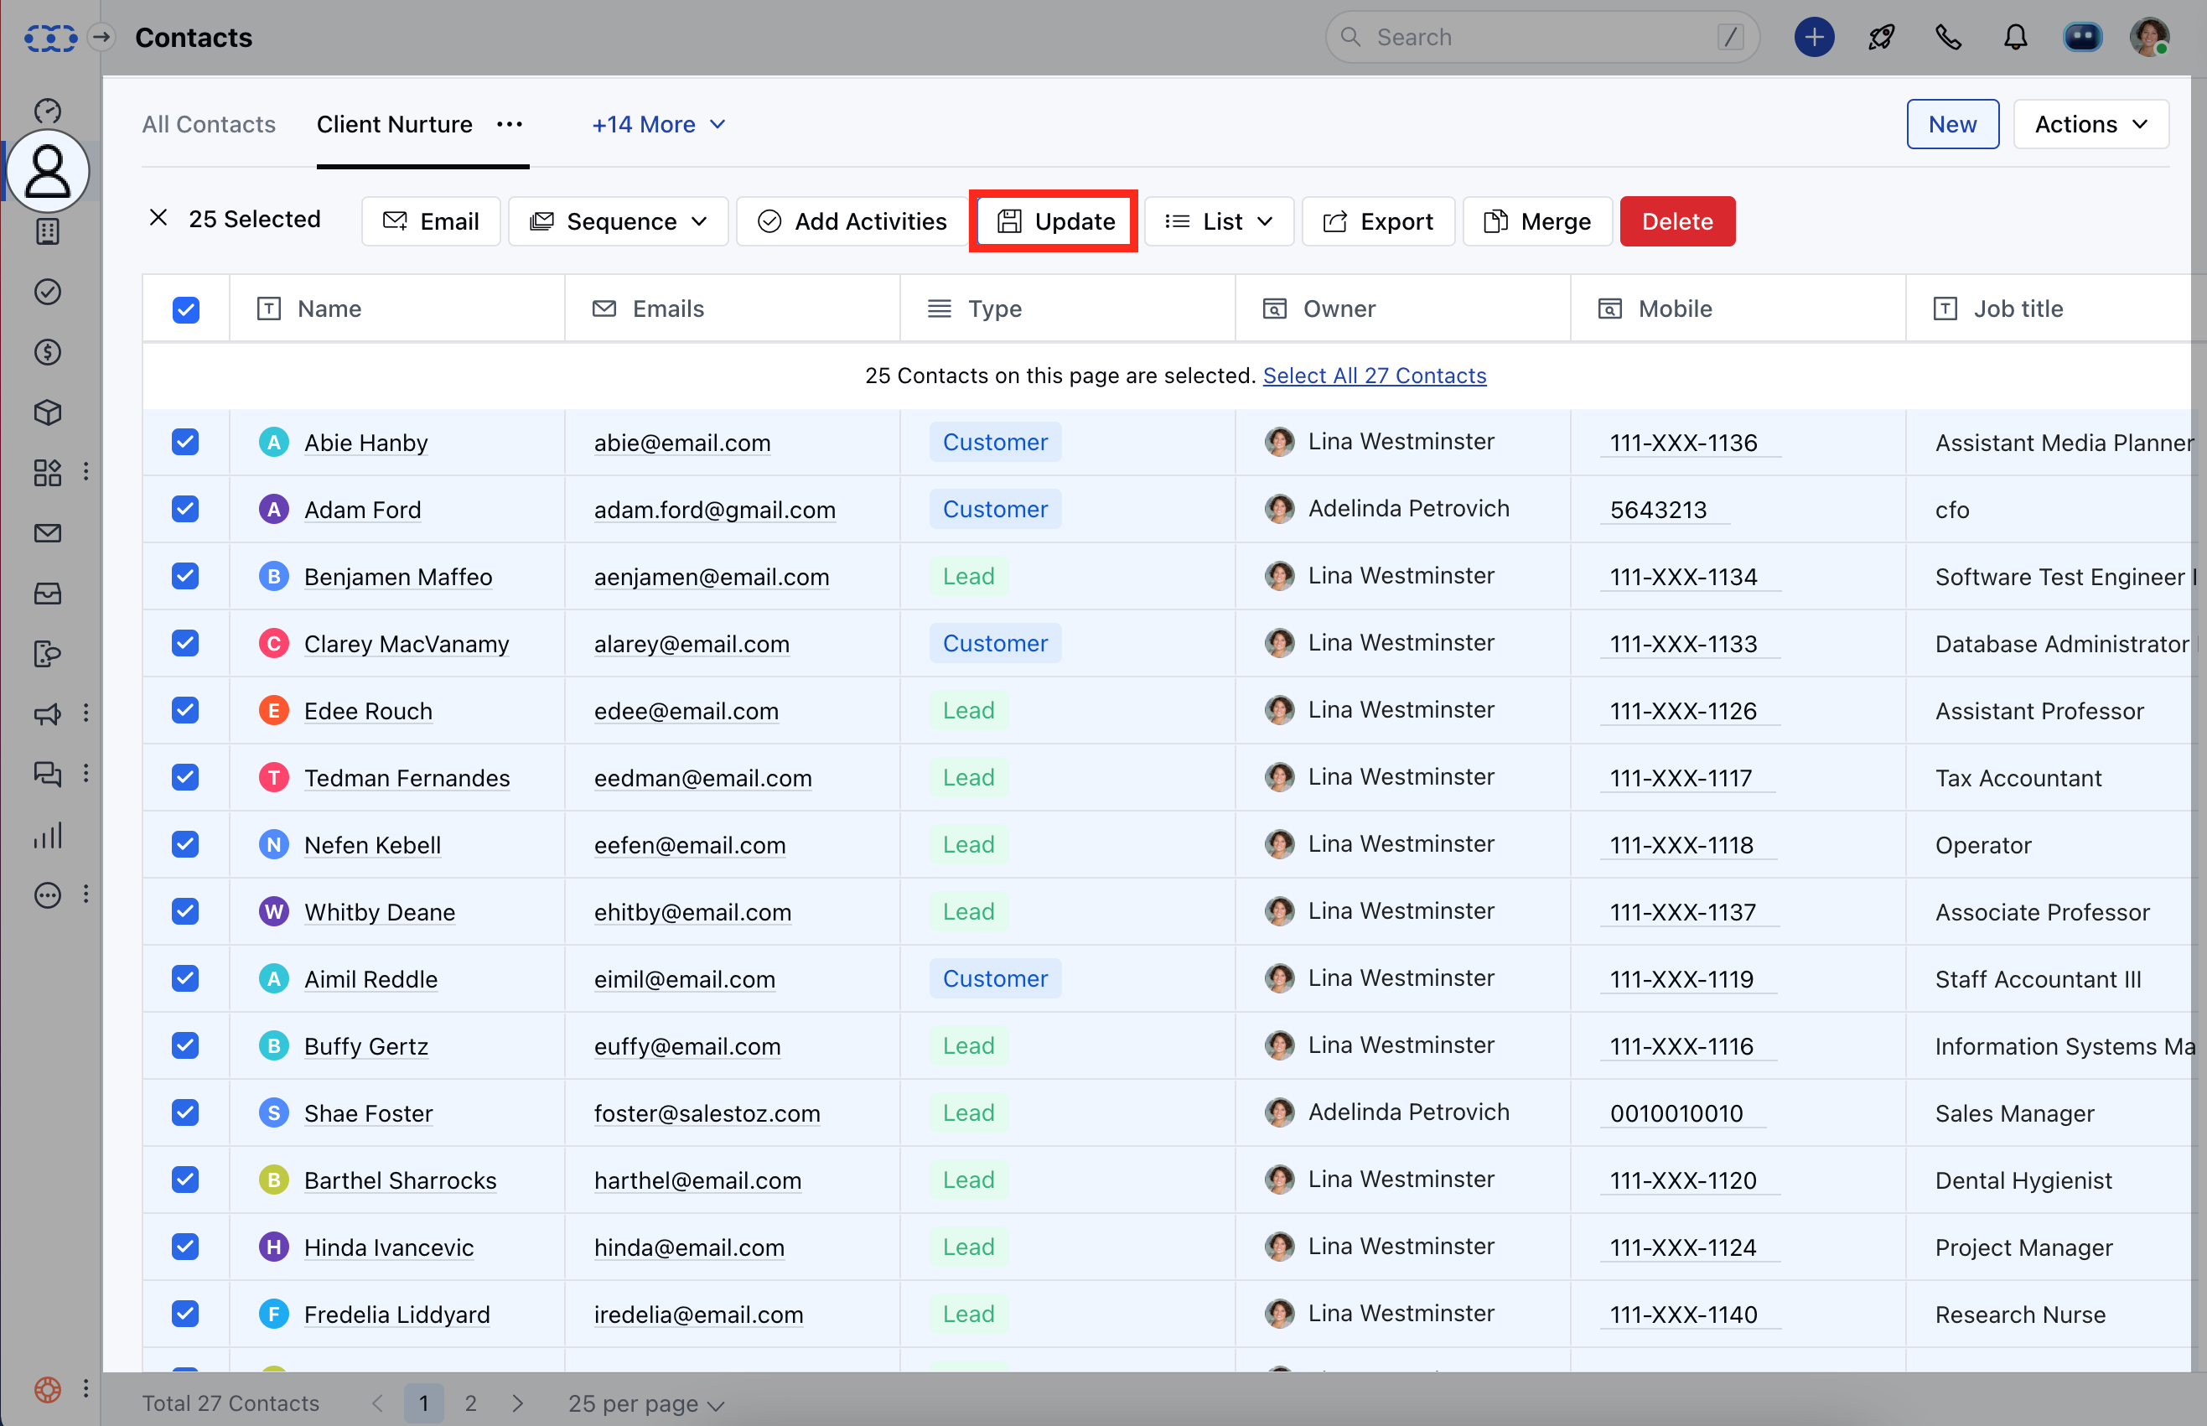
Task: Switch to the All Contacts tab
Action: click(209, 124)
